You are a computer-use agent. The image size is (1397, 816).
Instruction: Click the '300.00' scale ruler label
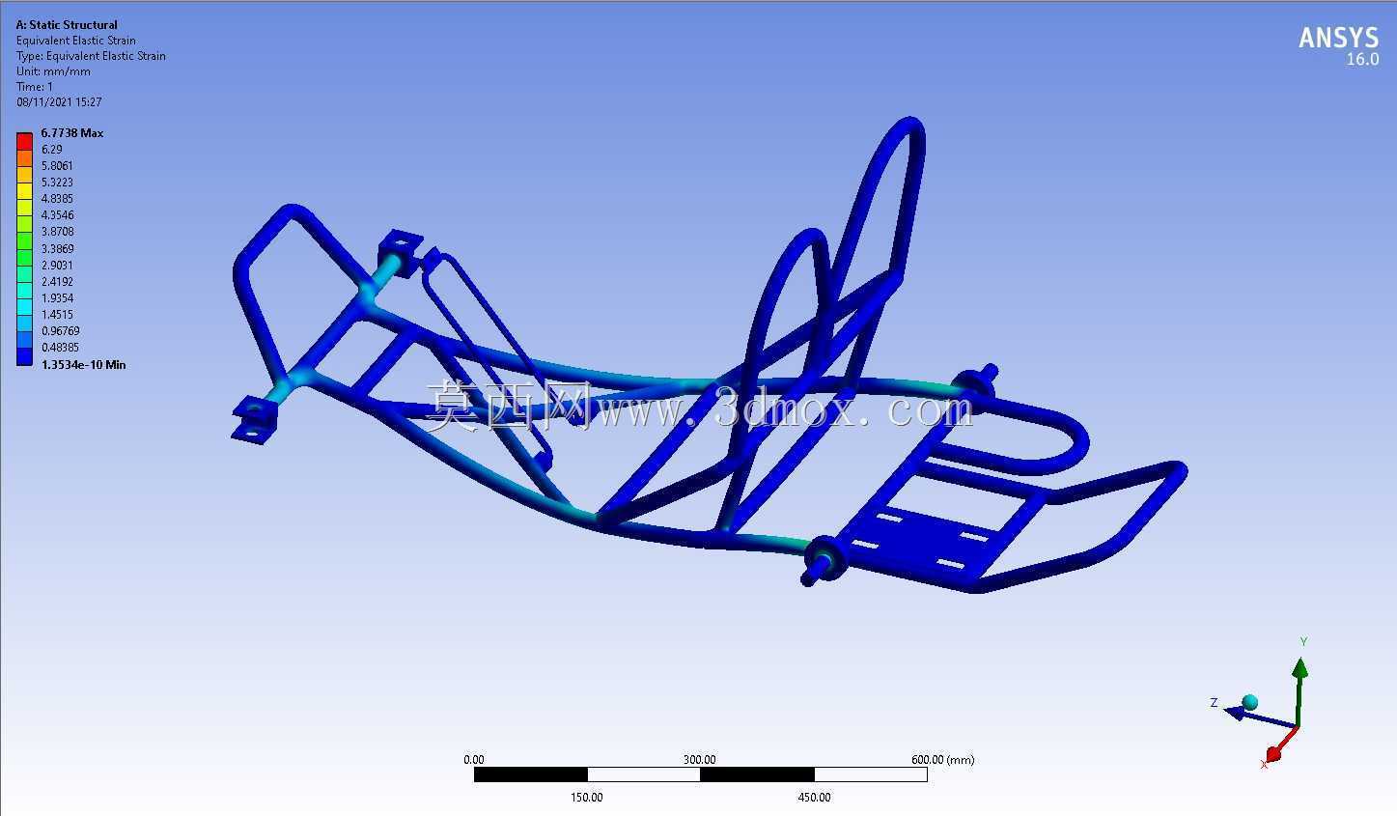pyautogui.click(x=700, y=760)
